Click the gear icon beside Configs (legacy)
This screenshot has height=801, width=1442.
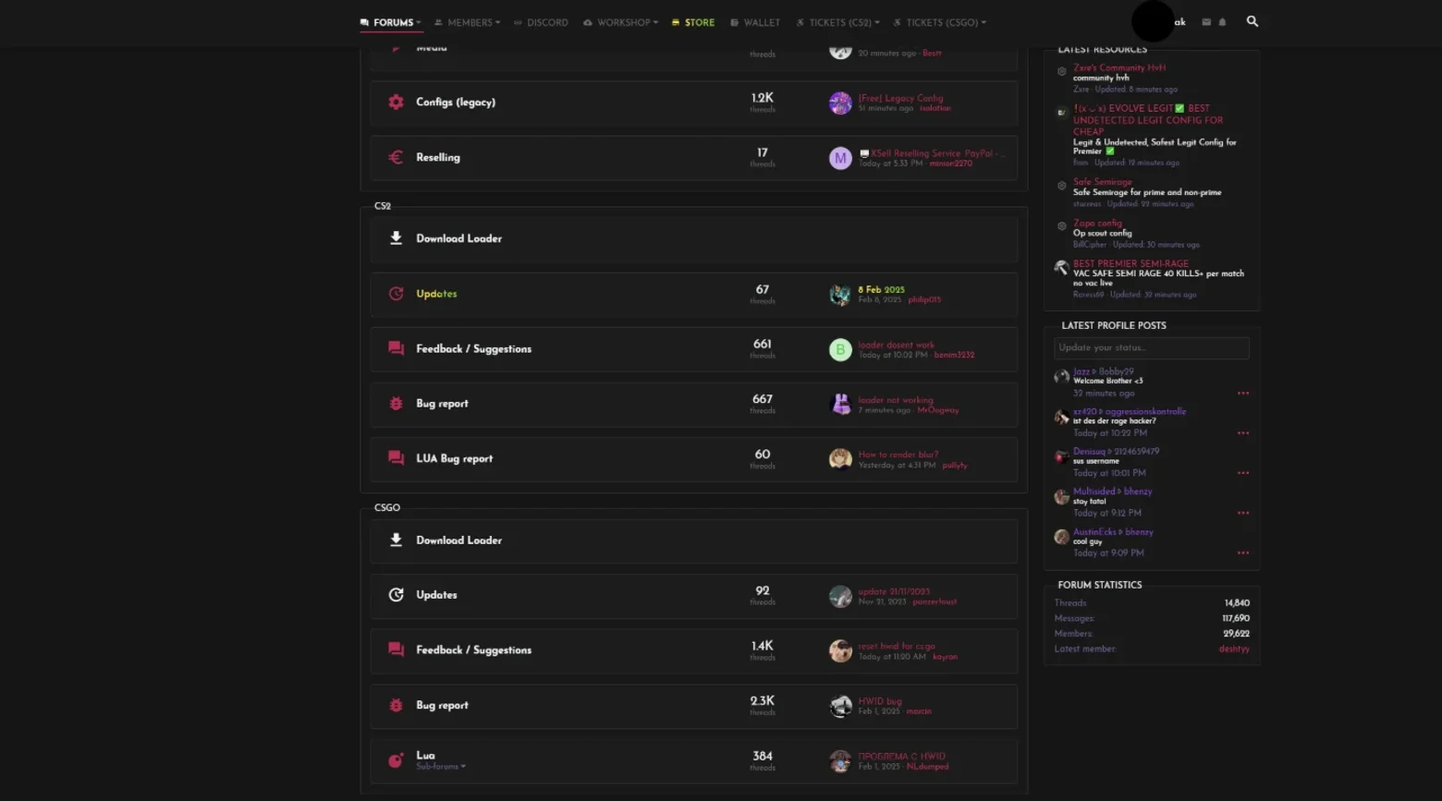click(396, 103)
